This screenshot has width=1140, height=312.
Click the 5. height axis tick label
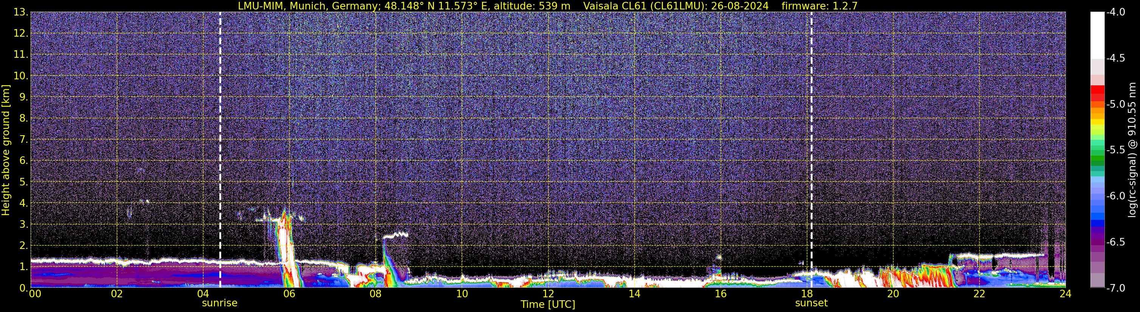[23, 182]
